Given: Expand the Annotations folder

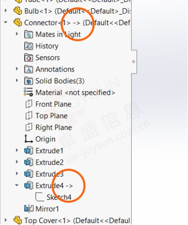Looking at the screenshot, I should tap(17, 69).
